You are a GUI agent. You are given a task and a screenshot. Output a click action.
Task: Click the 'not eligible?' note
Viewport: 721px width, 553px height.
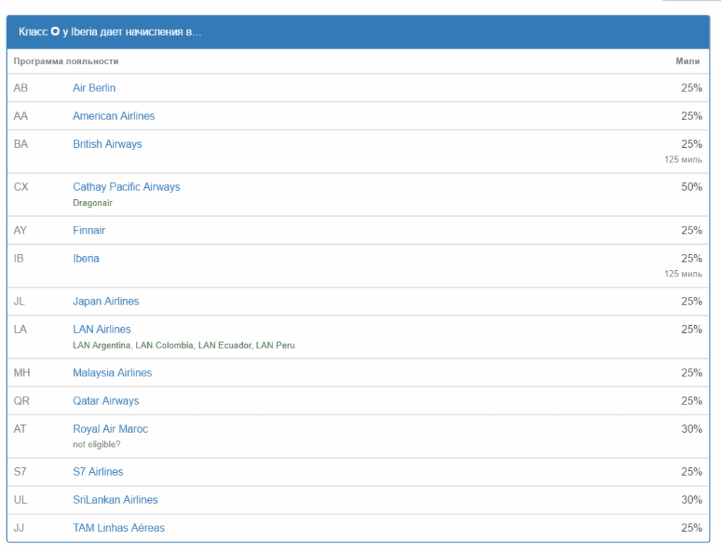[96, 445]
